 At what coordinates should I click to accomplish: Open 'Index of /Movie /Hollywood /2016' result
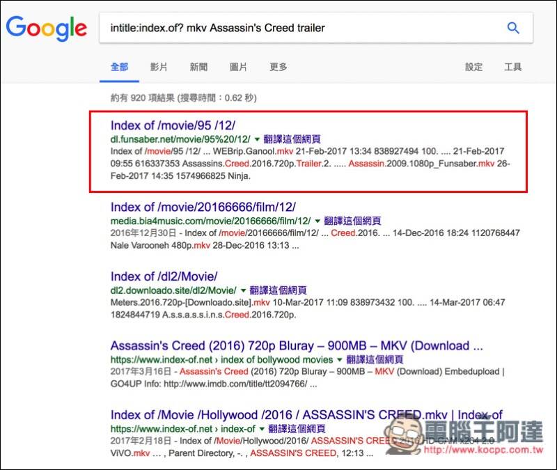(x=306, y=415)
